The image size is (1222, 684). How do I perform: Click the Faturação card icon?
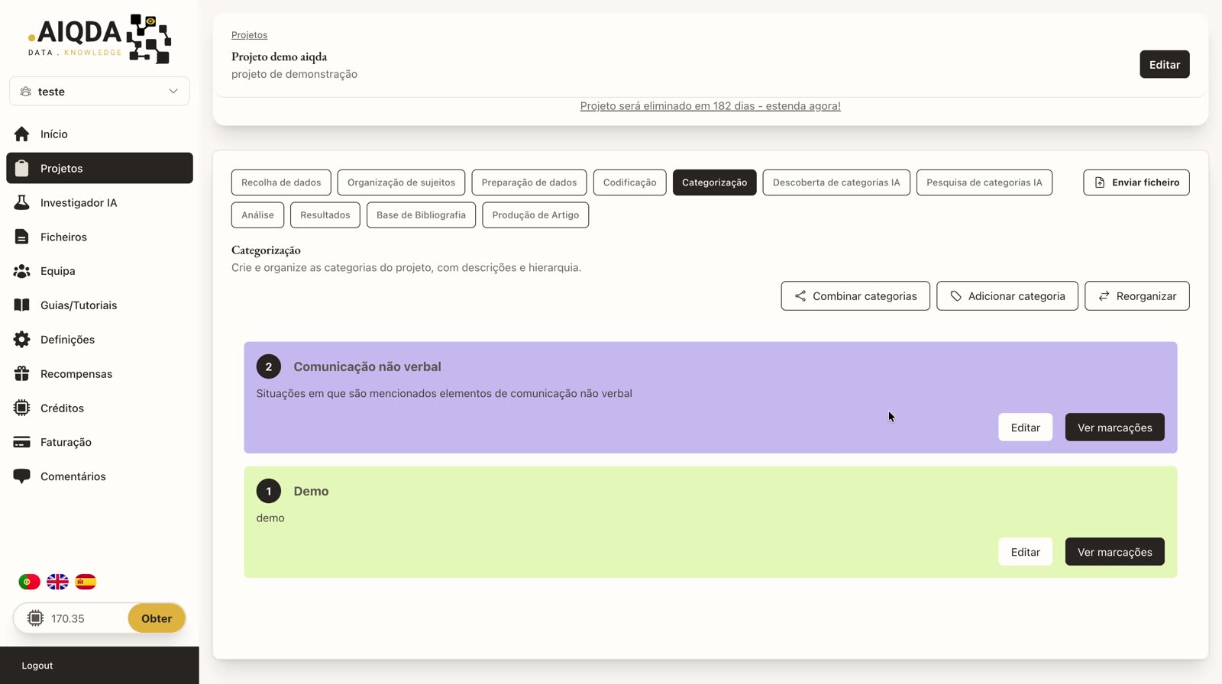pyautogui.click(x=22, y=442)
